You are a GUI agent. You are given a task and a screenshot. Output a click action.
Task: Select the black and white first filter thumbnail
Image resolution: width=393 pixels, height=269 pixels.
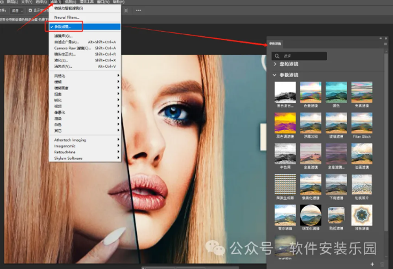pos(285,92)
